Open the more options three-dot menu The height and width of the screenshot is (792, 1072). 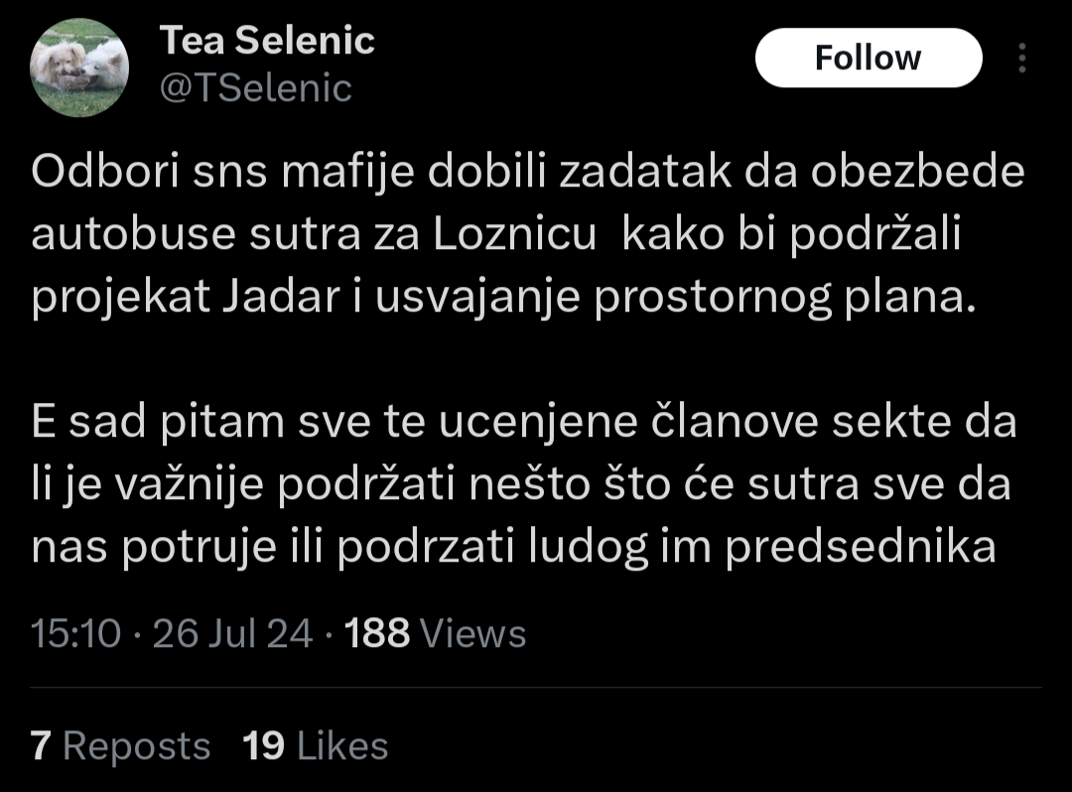coord(1022,59)
